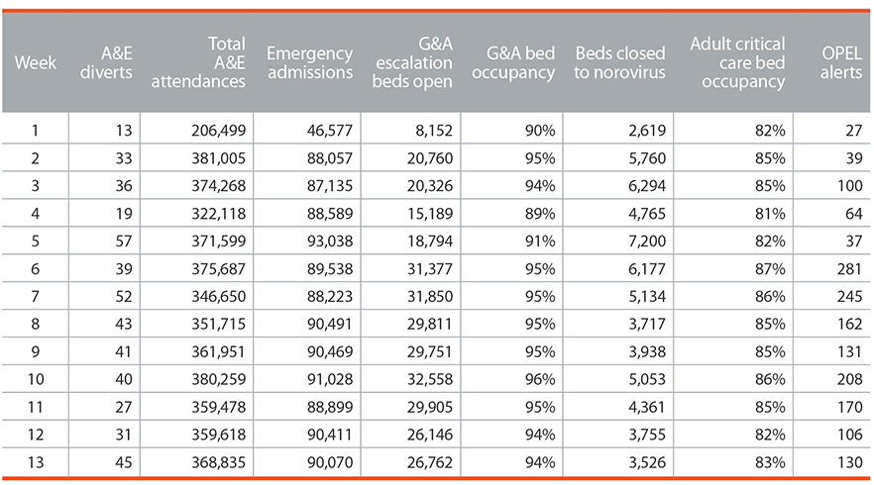Click the Beds closed to norovirus header
Viewport: 874px width, 485px height.
tap(620, 62)
